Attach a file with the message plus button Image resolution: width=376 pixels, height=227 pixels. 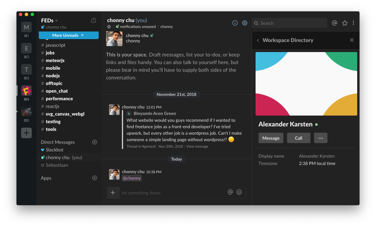click(113, 193)
